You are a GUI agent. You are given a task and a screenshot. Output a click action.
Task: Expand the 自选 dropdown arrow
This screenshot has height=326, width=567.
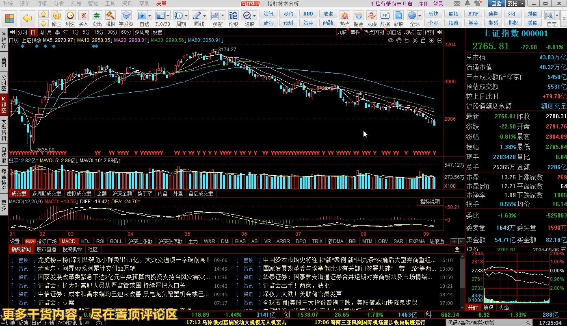point(150,16)
